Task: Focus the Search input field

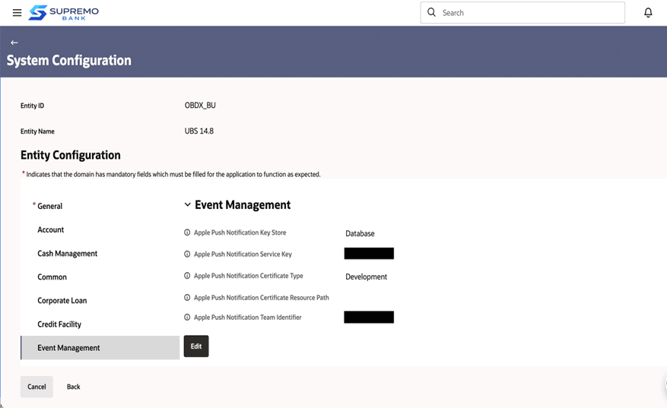Action: 522,13
